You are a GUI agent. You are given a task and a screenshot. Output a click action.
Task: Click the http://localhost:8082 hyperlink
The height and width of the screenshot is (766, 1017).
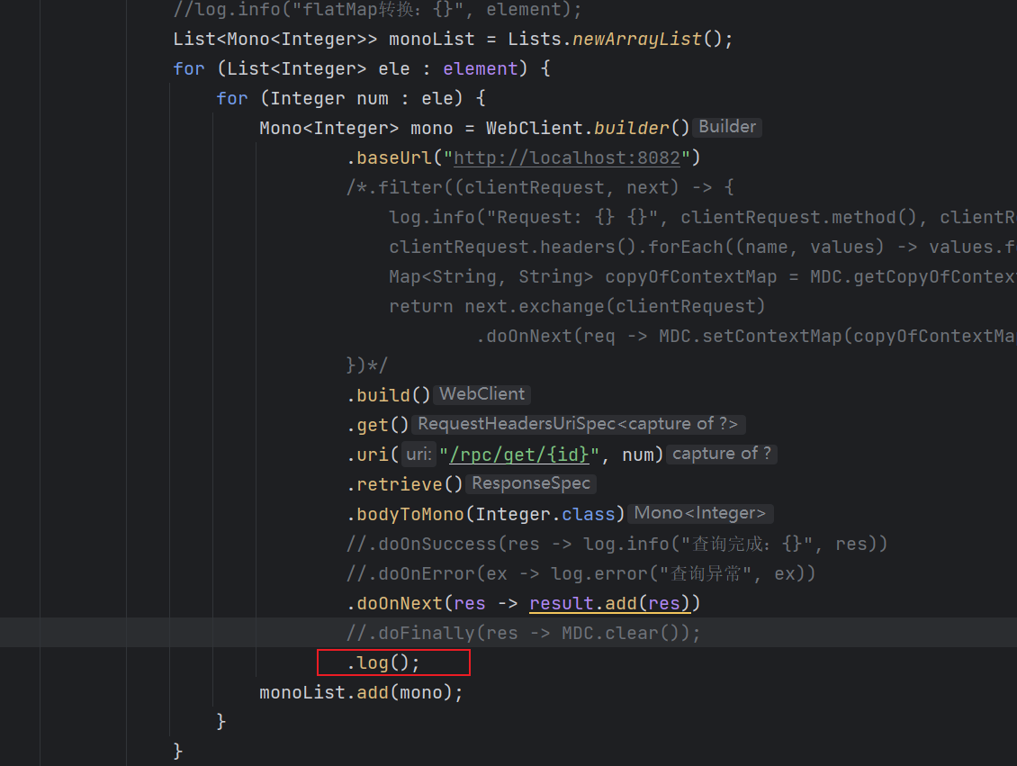(x=567, y=157)
